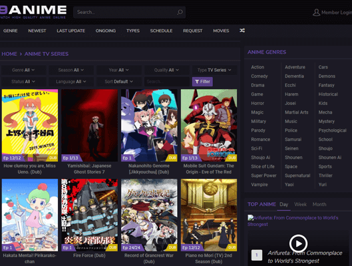Viewport: 352px width, 266px height.
Task: Select the Vampire genre
Action: (260, 185)
